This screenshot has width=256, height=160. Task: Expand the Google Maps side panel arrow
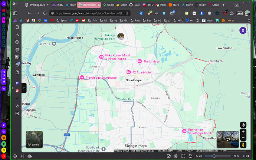click(x=24, y=88)
